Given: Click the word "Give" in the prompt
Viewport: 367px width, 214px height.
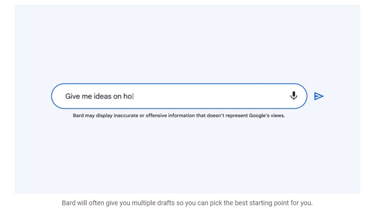Looking at the screenshot, I should pos(73,96).
